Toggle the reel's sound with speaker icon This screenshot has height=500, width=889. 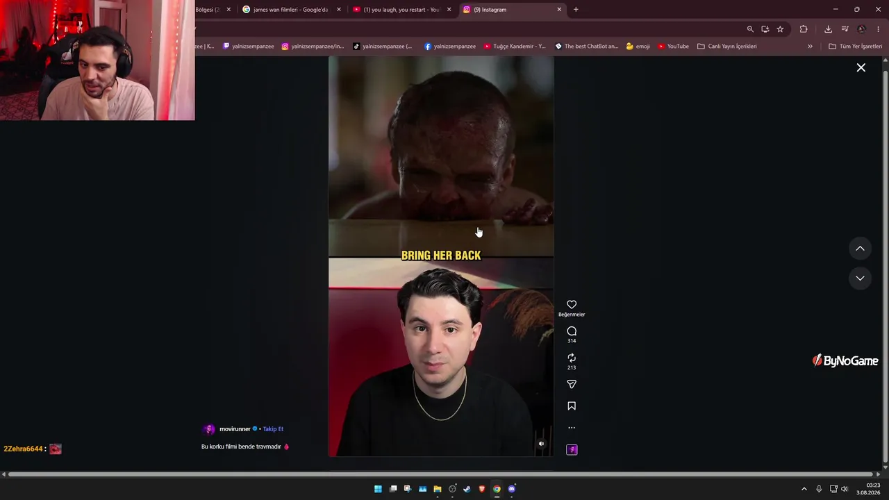pos(542,444)
